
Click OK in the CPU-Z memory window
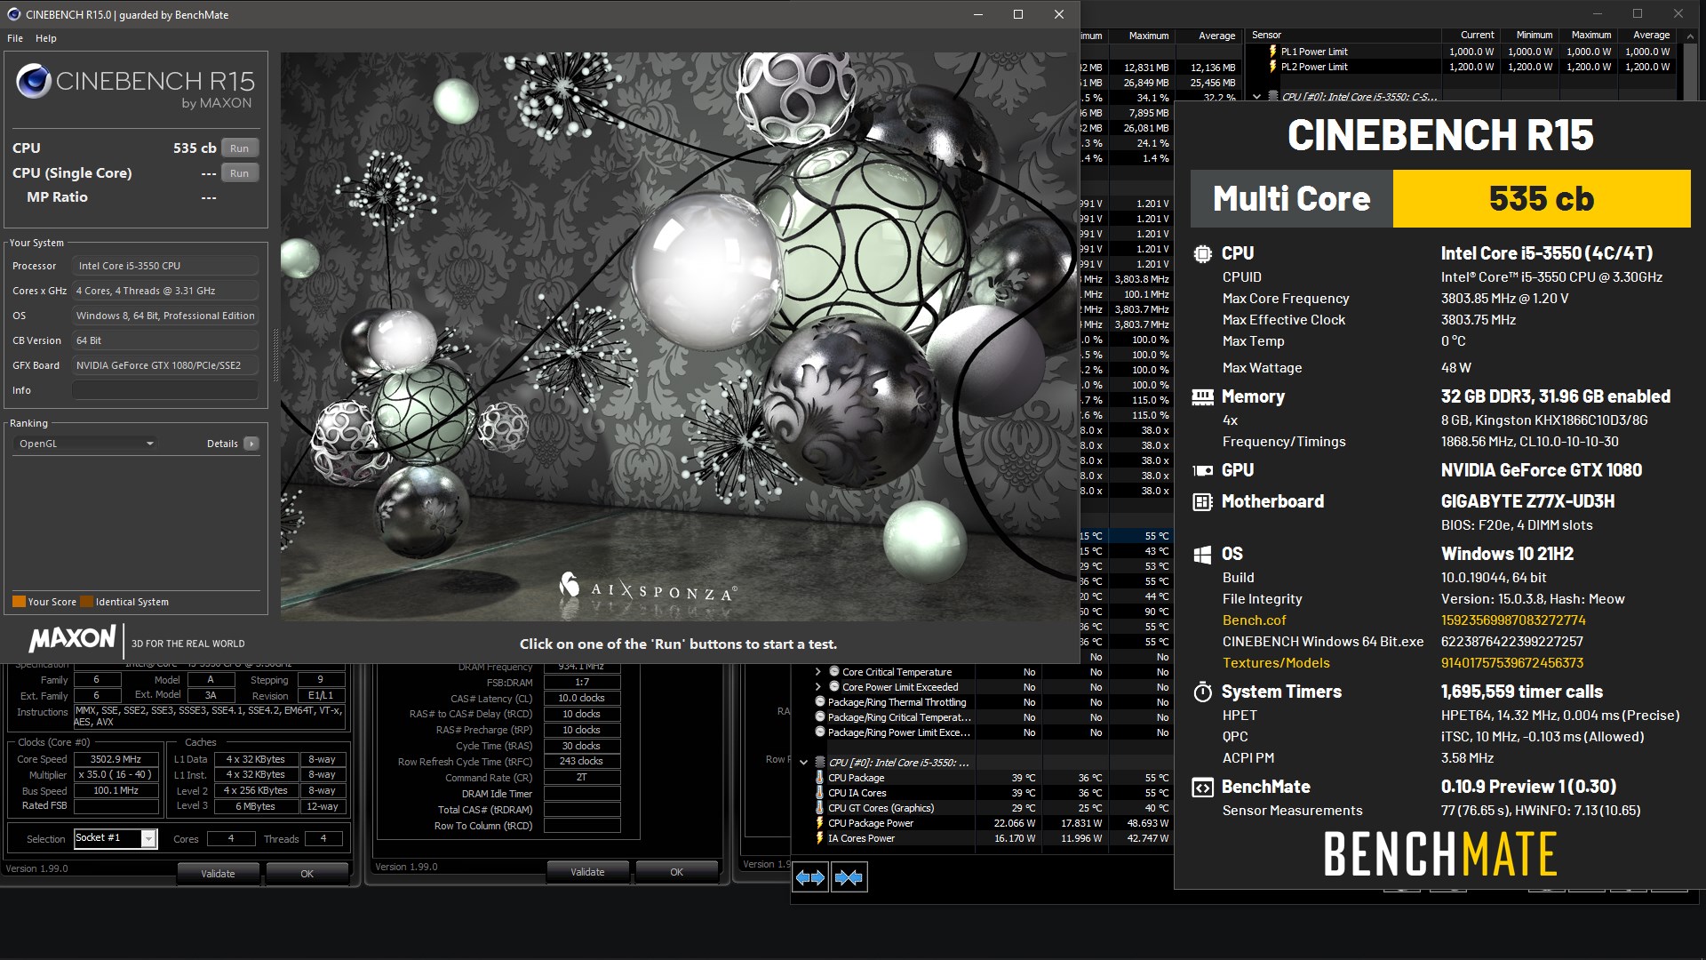[x=676, y=872]
